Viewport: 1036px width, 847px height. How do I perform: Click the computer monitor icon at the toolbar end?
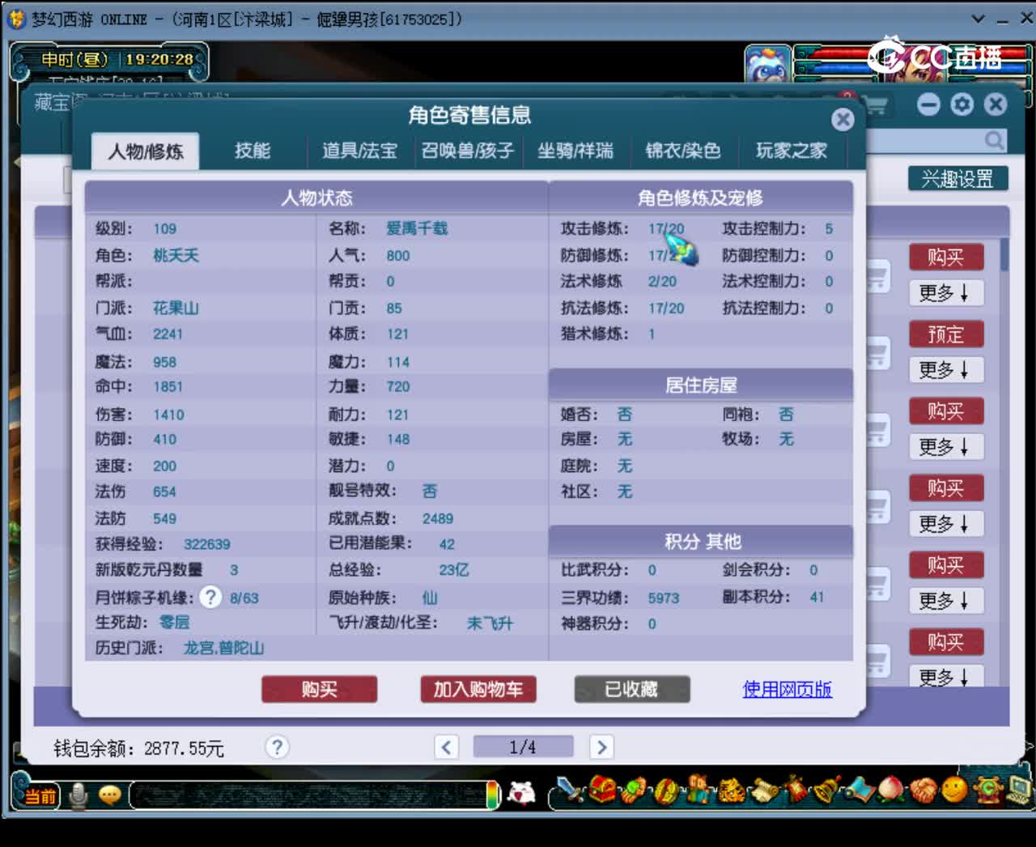click(x=1018, y=790)
